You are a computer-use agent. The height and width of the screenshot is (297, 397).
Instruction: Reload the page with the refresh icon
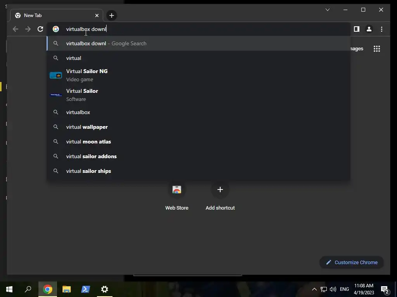point(40,29)
